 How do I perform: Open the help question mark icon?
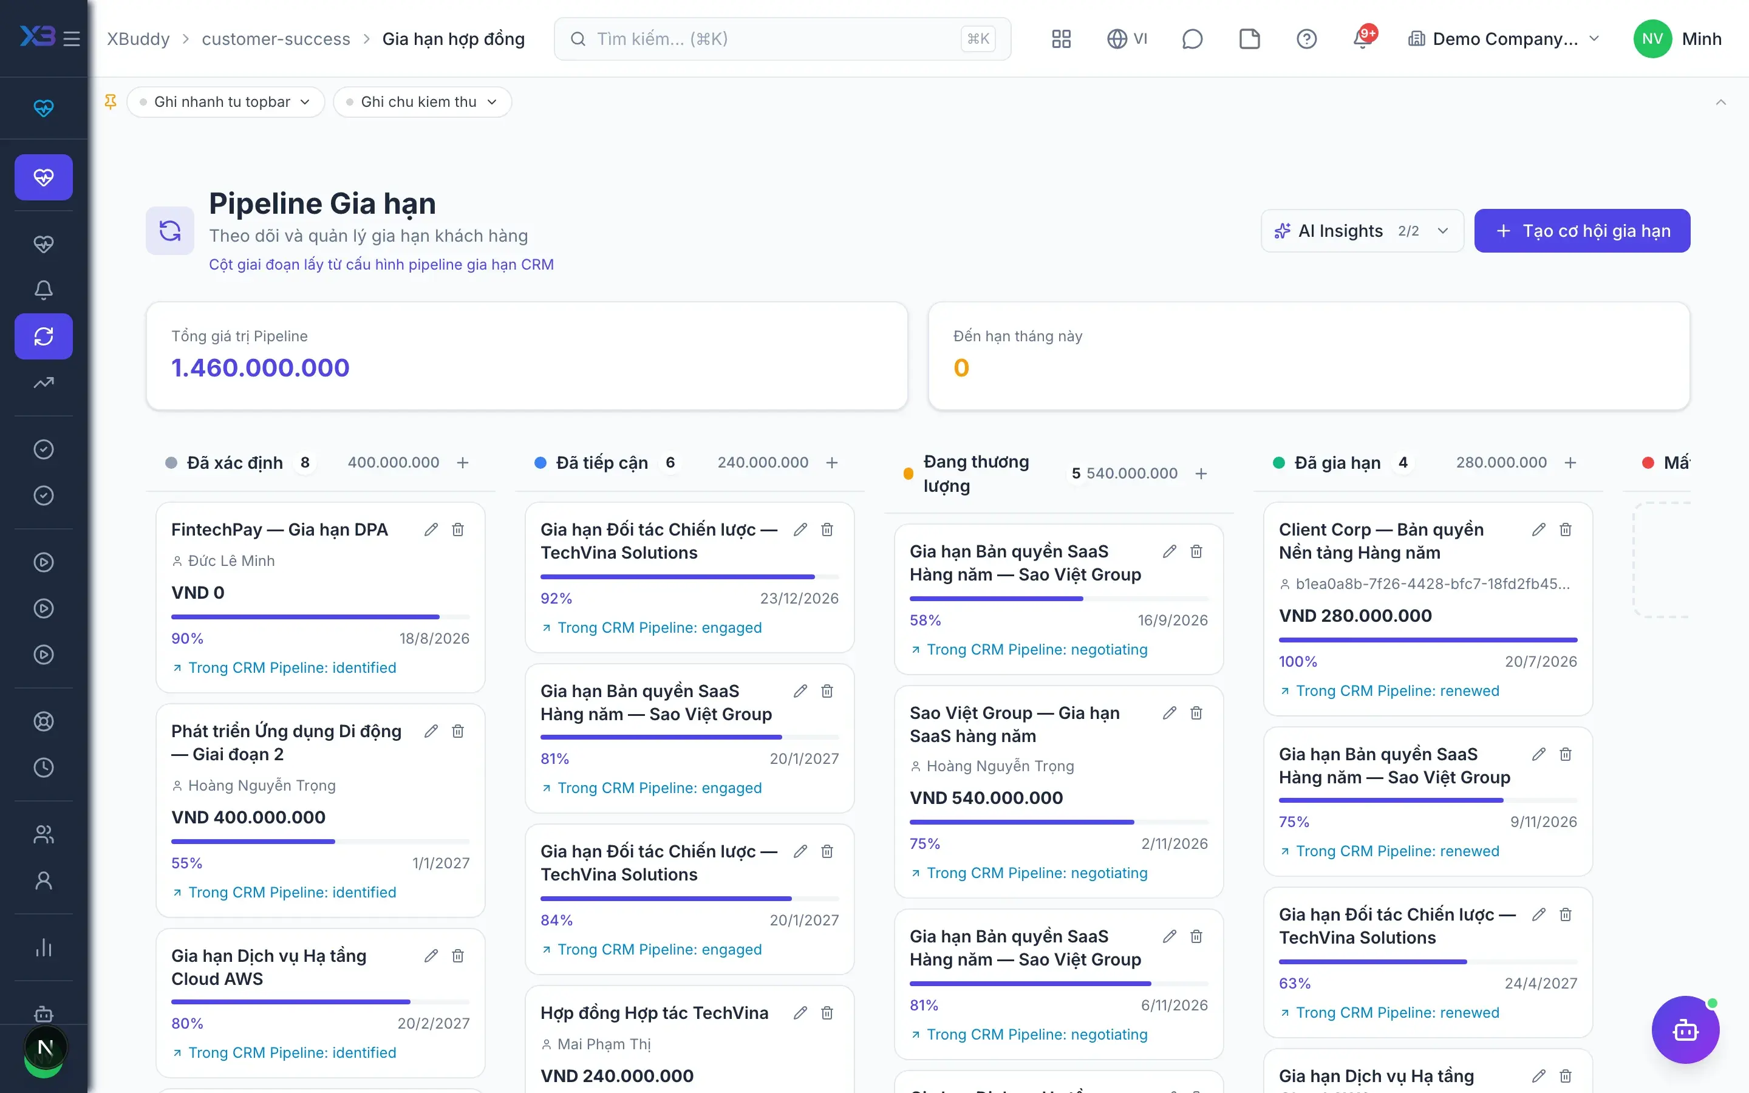(1306, 39)
